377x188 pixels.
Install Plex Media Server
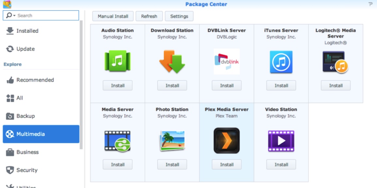[x=227, y=164]
